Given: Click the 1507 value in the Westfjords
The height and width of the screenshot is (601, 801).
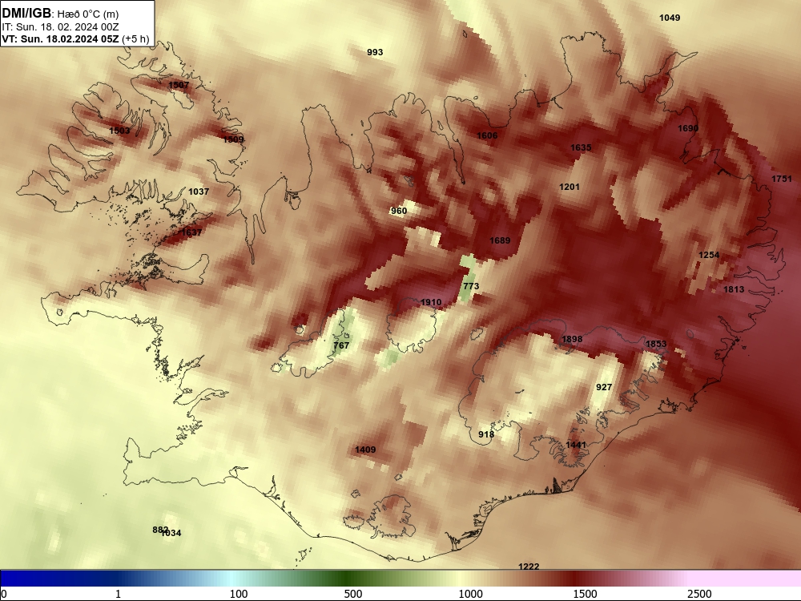Looking at the screenshot, I should [x=179, y=85].
